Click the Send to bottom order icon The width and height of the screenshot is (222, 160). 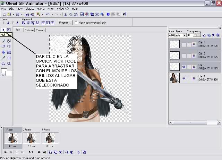[x=17, y=23]
